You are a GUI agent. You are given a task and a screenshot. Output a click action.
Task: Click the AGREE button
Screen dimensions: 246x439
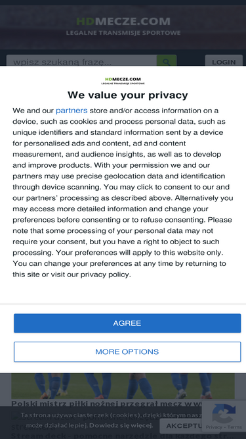click(127, 323)
